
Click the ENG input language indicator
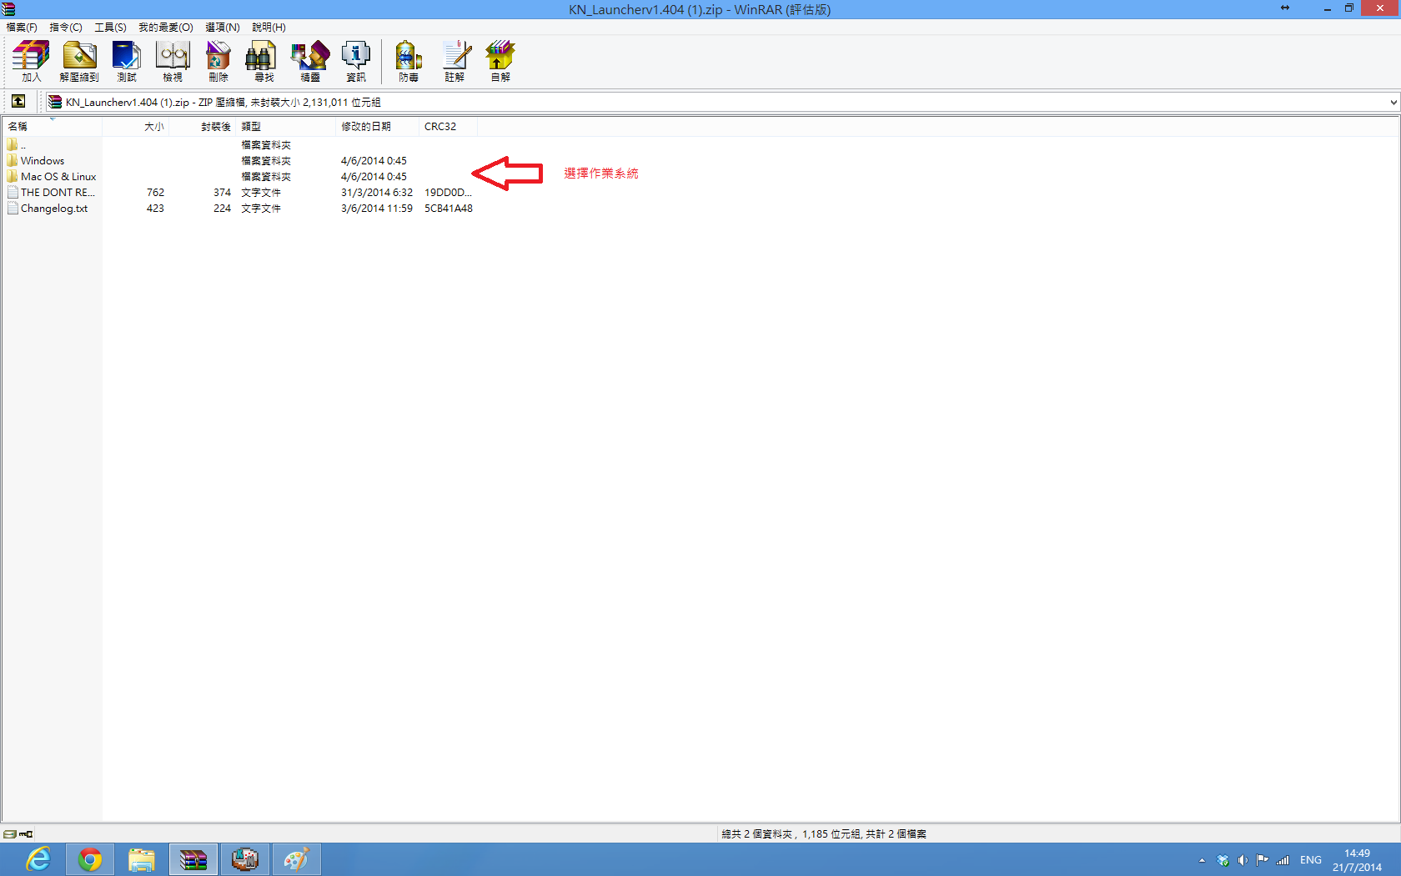[1311, 860]
